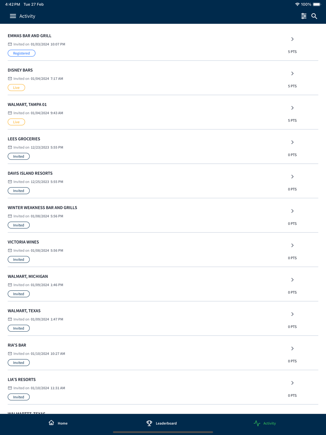Viewport: 326px width, 435px height.
Task: Open Lia's Resorts row chevron
Action: click(292, 383)
